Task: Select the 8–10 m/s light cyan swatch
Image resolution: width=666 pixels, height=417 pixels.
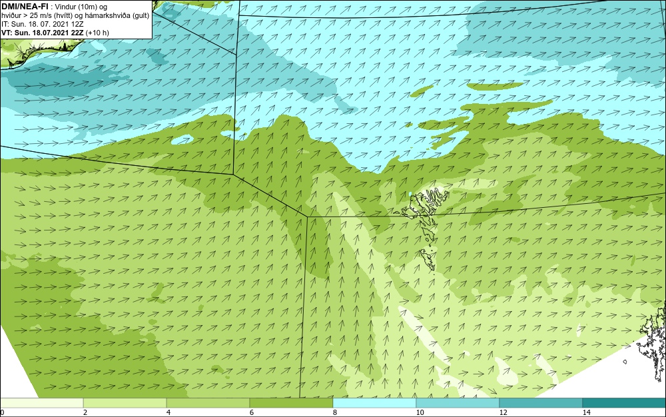Action: (374, 403)
